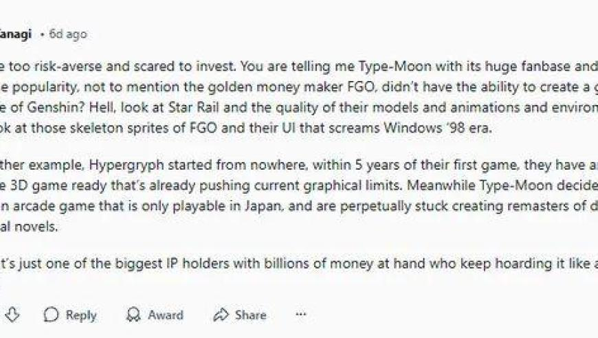Screen dimensions: 598x338
Task: Open the three-dot more options menu
Action: pos(301,315)
